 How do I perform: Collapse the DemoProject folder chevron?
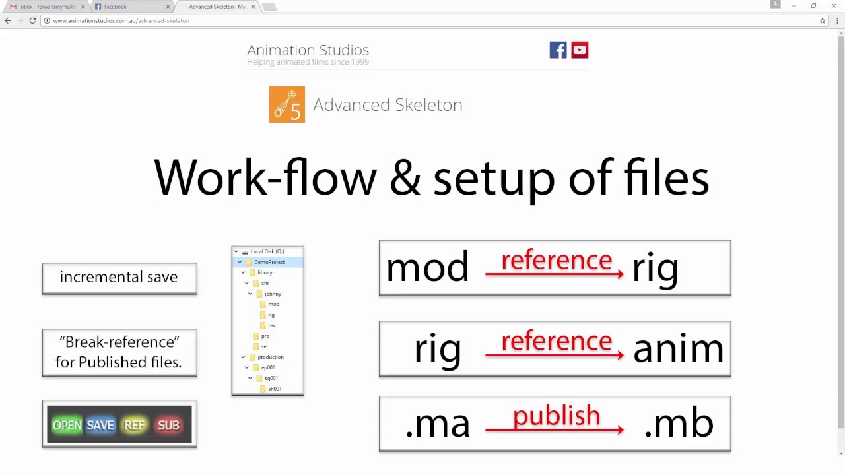(240, 262)
